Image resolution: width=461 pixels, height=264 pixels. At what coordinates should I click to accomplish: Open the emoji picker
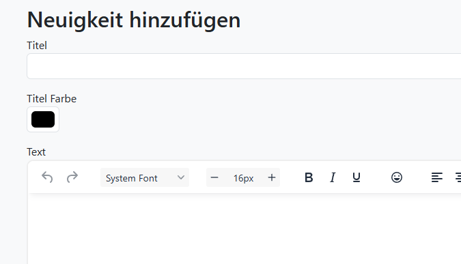pos(397,177)
